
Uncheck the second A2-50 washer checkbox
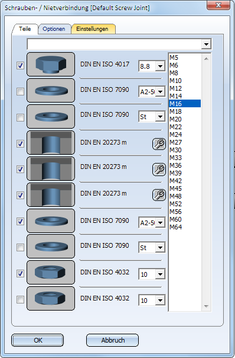click(20, 221)
